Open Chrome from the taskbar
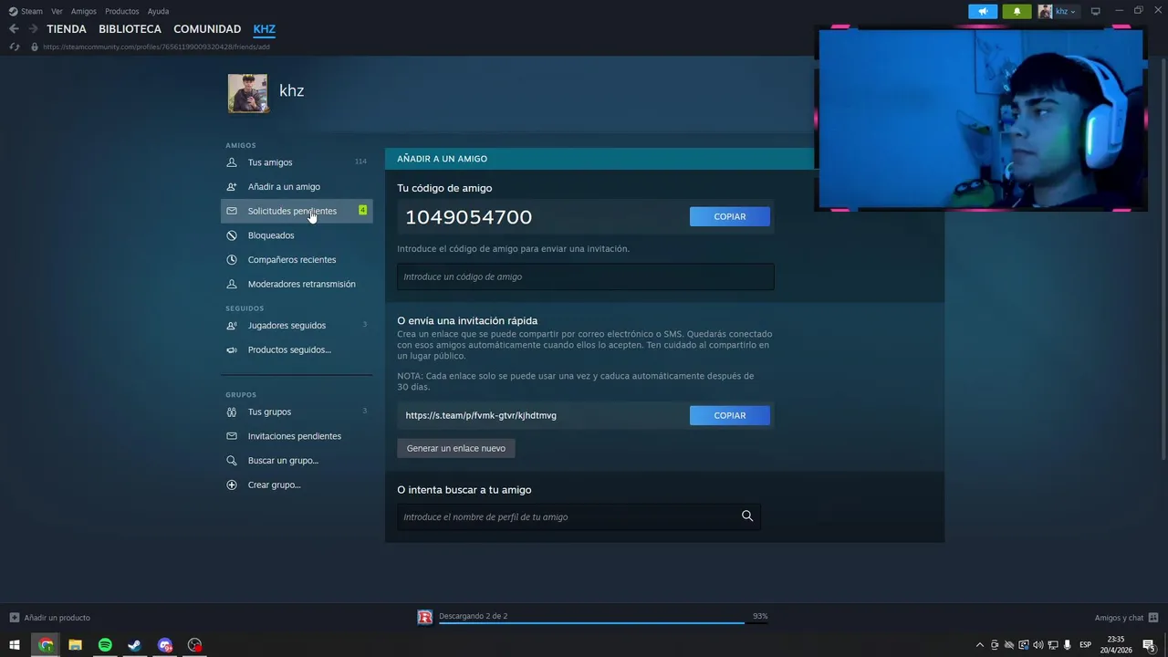The image size is (1168, 657). (46, 645)
